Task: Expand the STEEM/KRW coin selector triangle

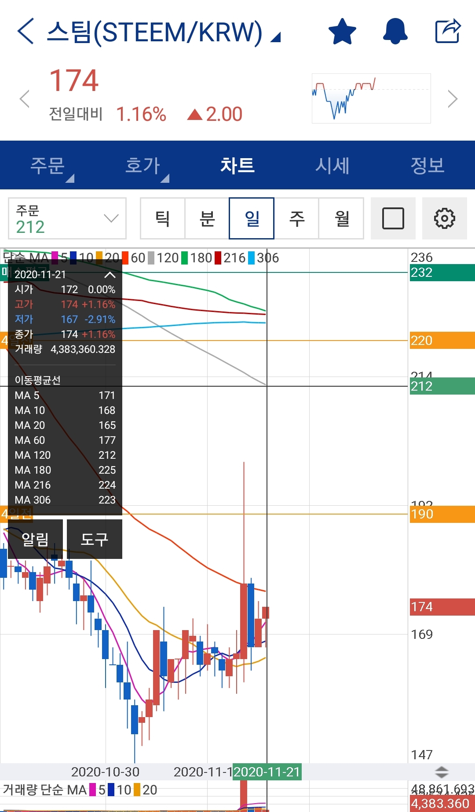Action: point(275,38)
